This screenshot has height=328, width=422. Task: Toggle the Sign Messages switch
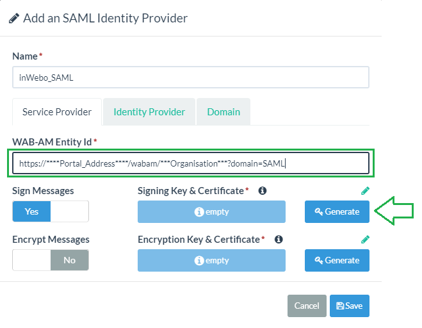(51, 211)
